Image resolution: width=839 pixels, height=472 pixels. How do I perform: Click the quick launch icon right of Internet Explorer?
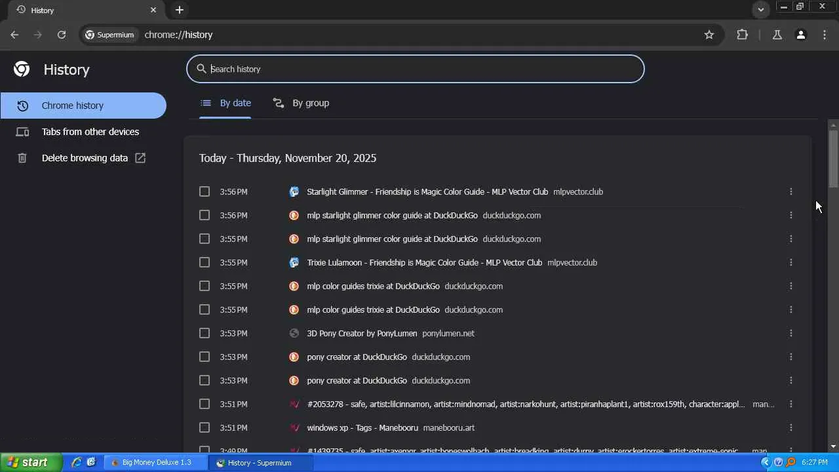tap(91, 463)
